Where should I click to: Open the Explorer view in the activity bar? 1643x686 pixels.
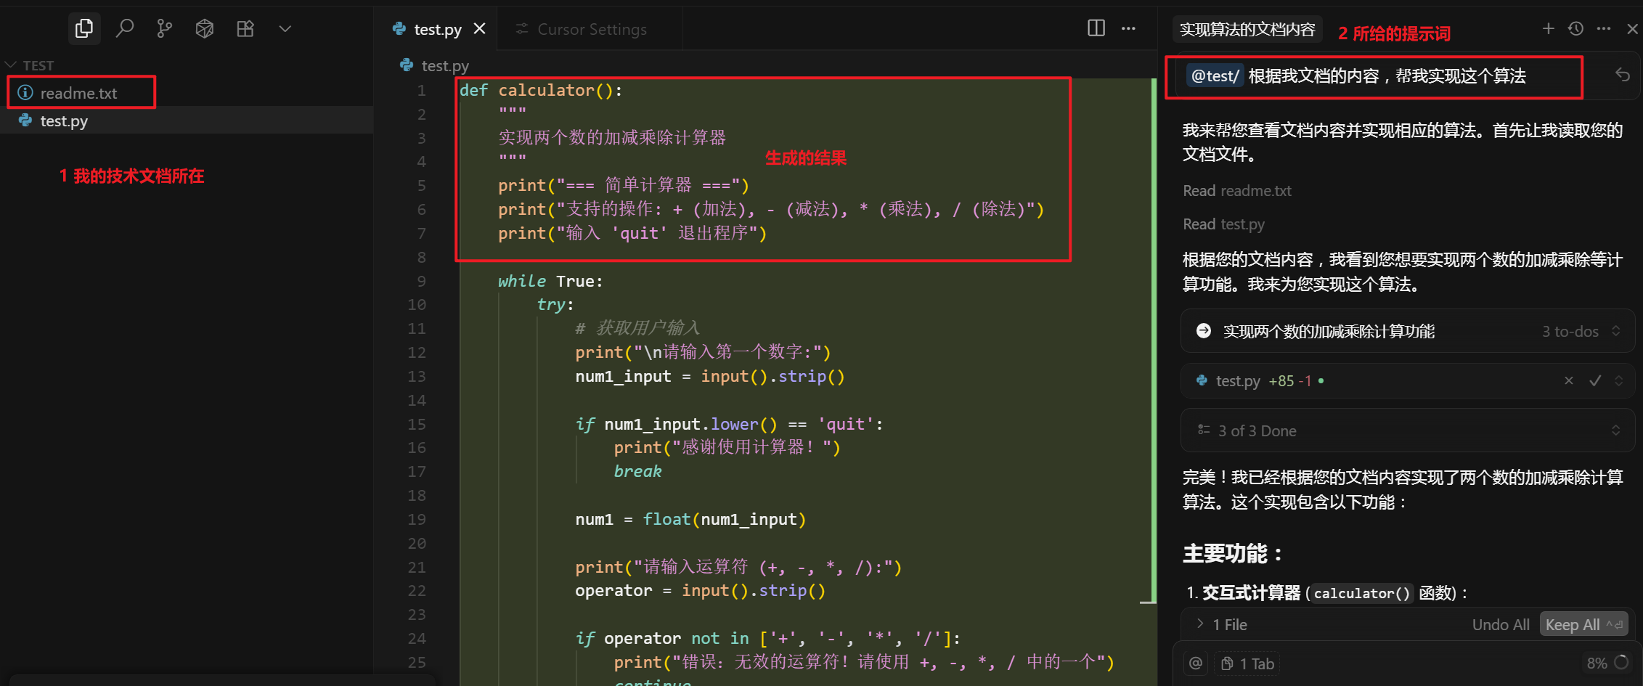[x=83, y=28]
